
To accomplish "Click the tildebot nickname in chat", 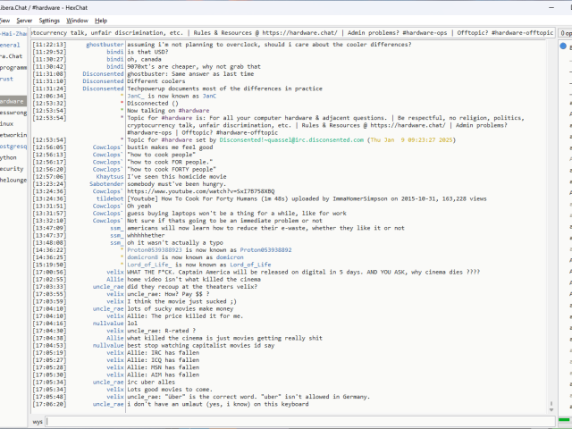I will click(x=109, y=198).
